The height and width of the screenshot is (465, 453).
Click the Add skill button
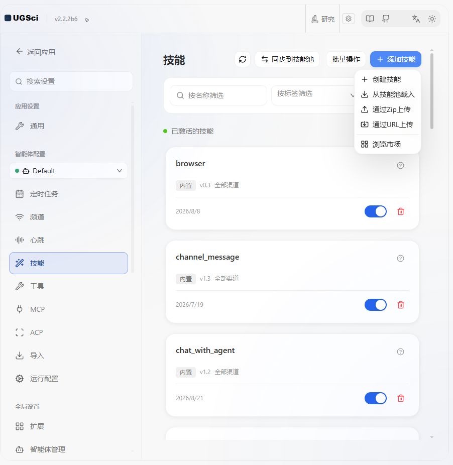(396, 59)
